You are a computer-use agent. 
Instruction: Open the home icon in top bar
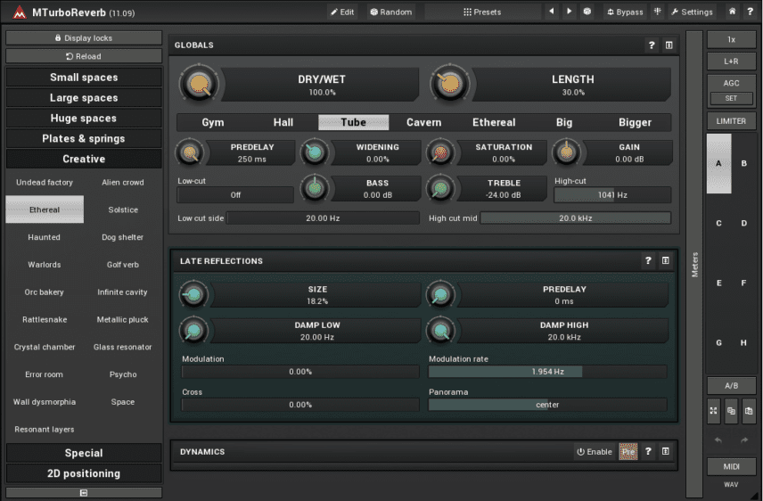732,12
